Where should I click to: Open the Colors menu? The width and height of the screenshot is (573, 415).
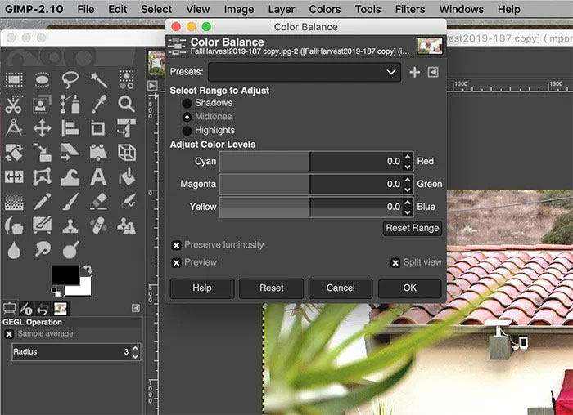(324, 9)
